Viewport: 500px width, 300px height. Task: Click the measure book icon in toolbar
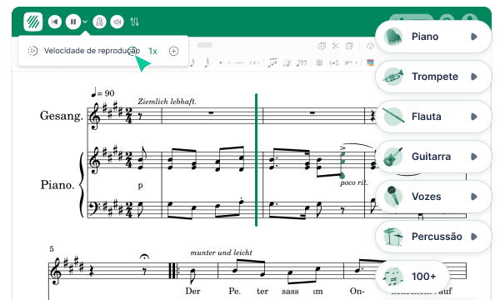tap(319, 62)
